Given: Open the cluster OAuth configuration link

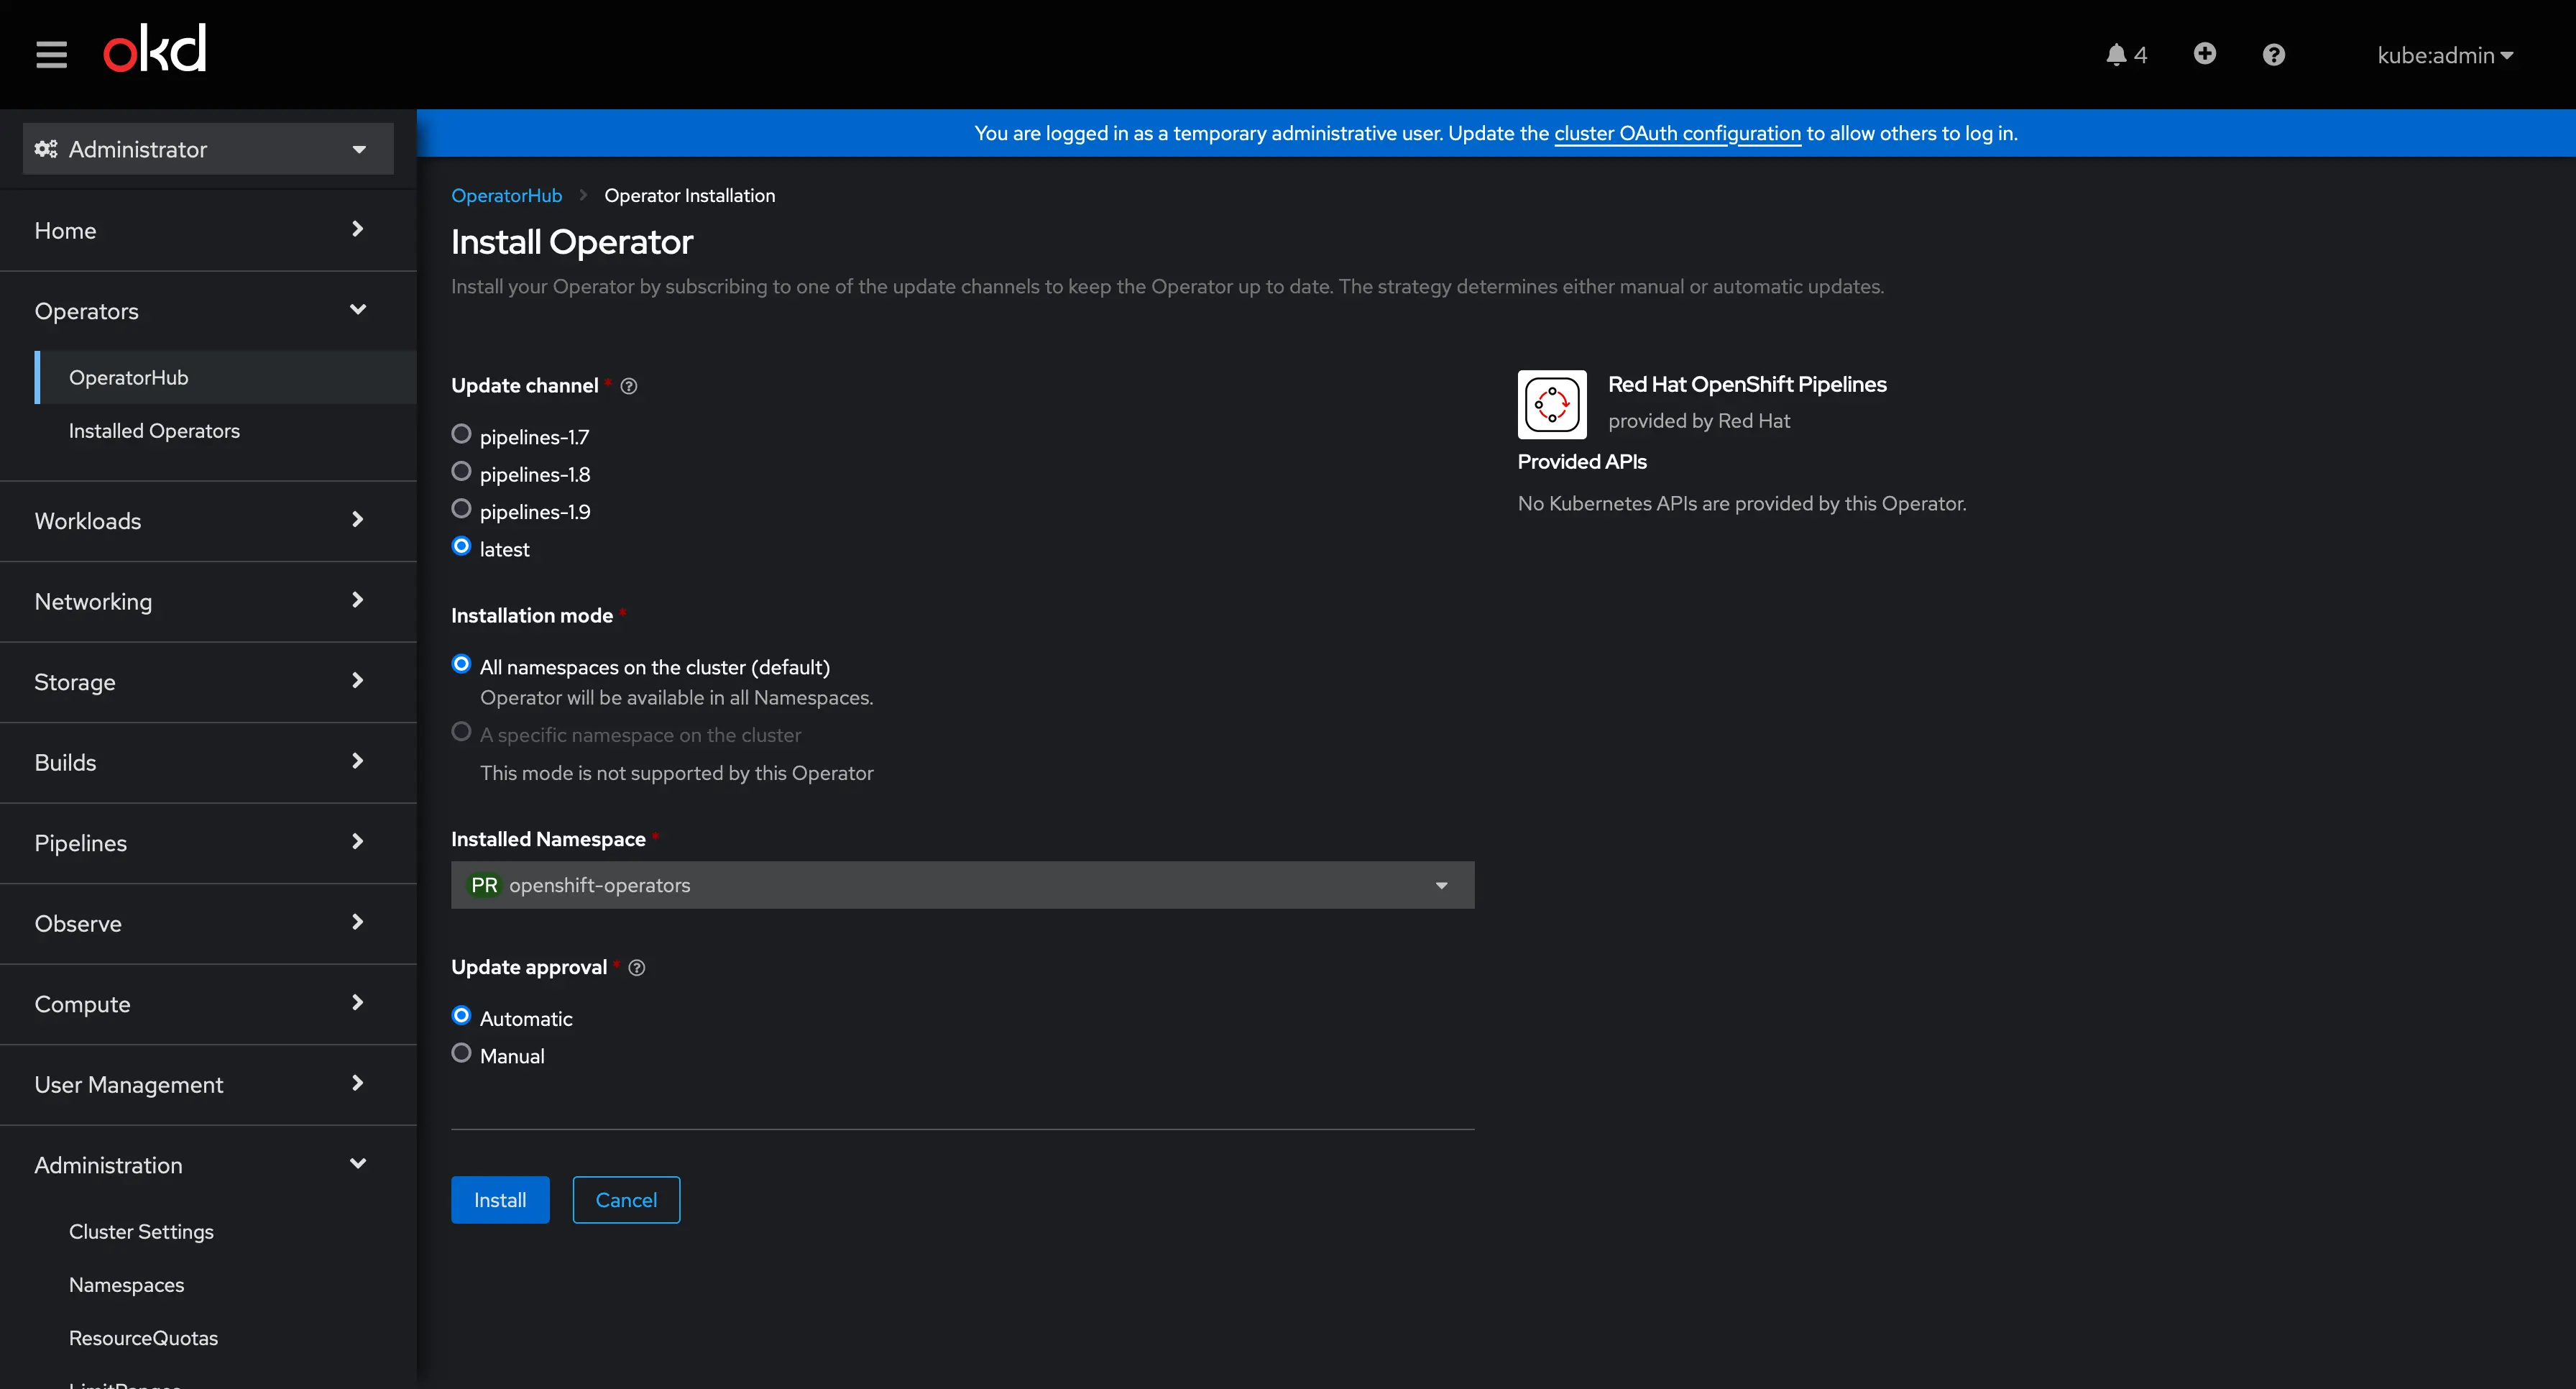Looking at the screenshot, I should (1677, 133).
